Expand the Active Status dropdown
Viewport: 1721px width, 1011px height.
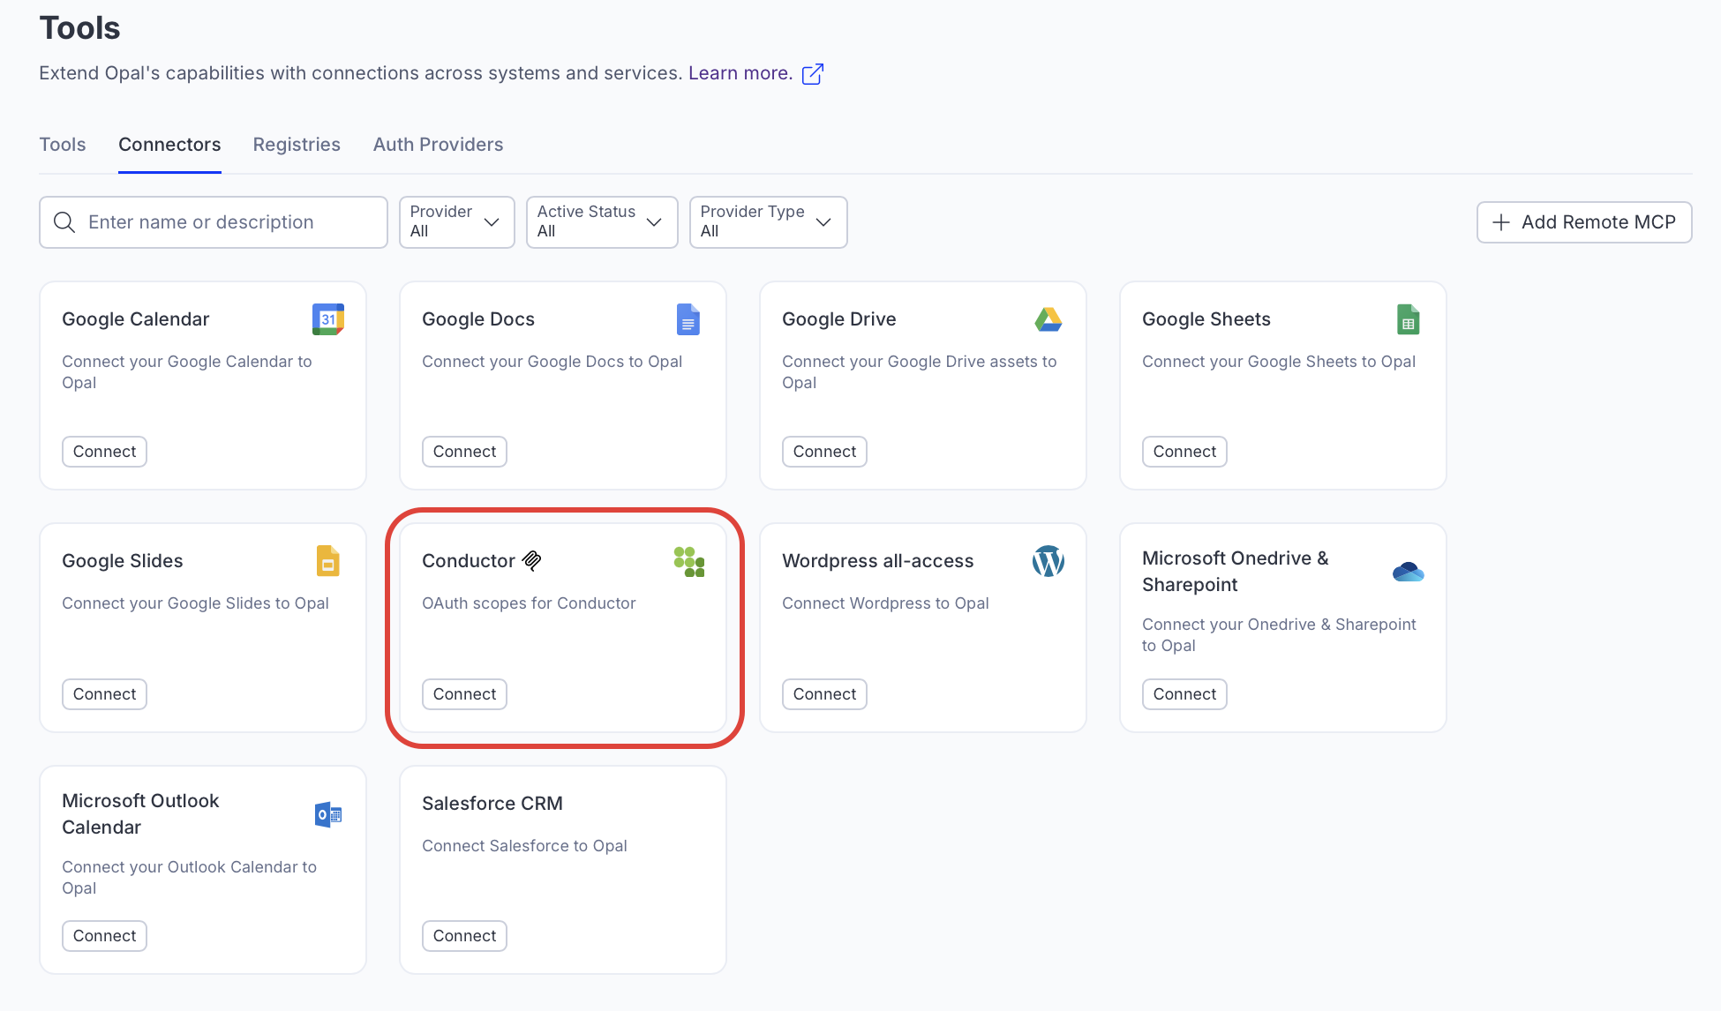pos(601,222)
